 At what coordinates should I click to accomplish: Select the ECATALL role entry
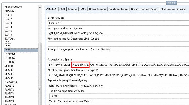[10, 38]
